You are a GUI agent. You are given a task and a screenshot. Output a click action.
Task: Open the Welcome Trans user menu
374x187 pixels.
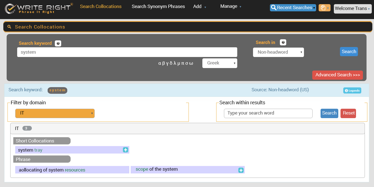(352, 9)
